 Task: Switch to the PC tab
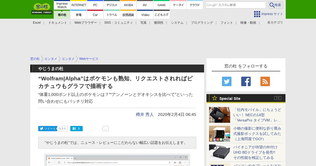click(95, 5)
